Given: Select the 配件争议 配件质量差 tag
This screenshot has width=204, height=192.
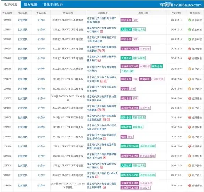Looking at the screenshot, I should pos(133,118).
